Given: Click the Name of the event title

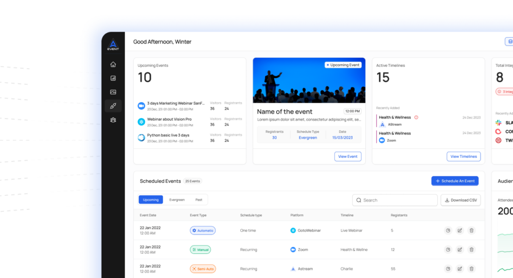Looking at the screenshot, I should pos(285,112).
